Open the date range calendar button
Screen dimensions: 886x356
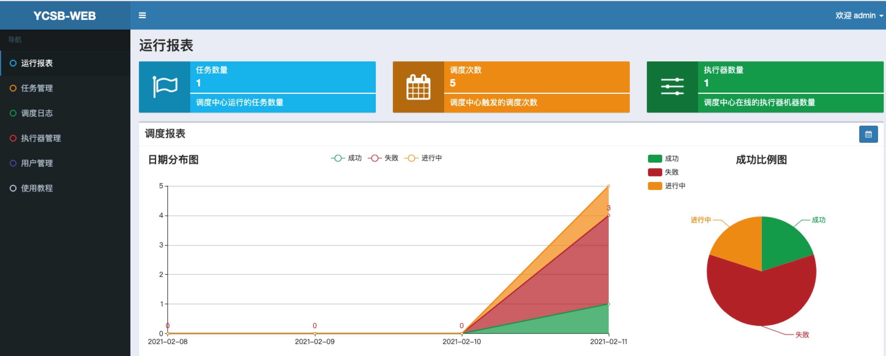click(x=868, y=134)
